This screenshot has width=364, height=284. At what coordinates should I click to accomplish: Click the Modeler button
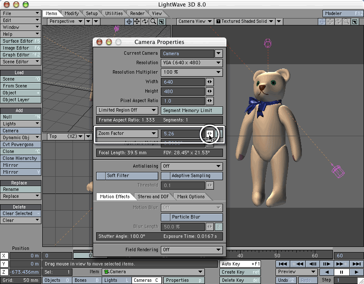(343, 13)
